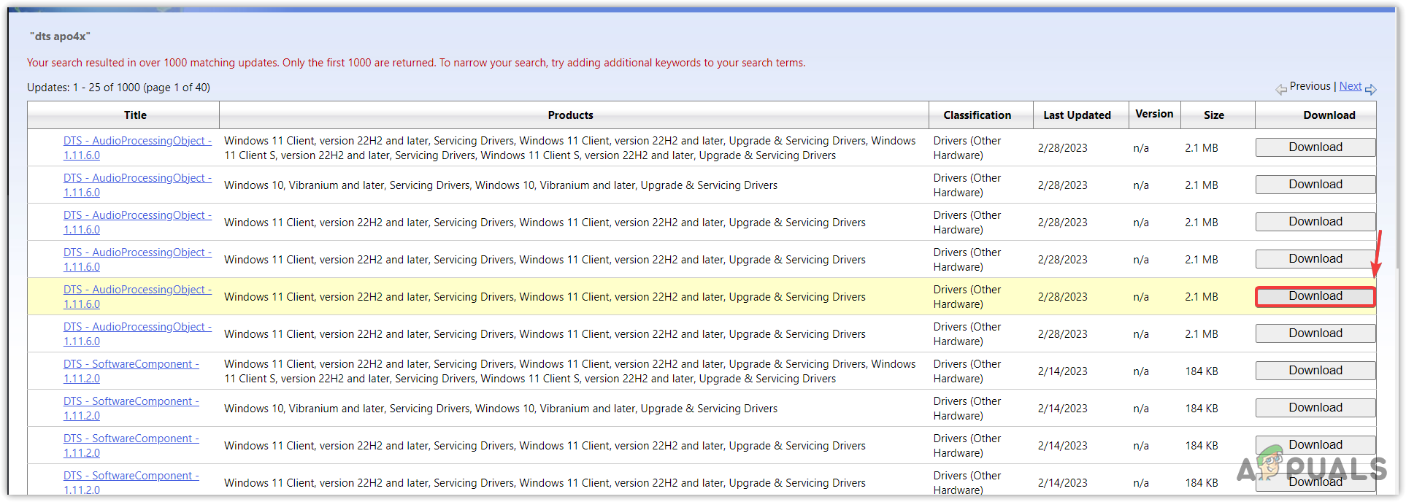This screenshot has height=502, width=1406.
Task: Click Download in the highlighted AudioProcessingObject row
Action: point(1315,296)
